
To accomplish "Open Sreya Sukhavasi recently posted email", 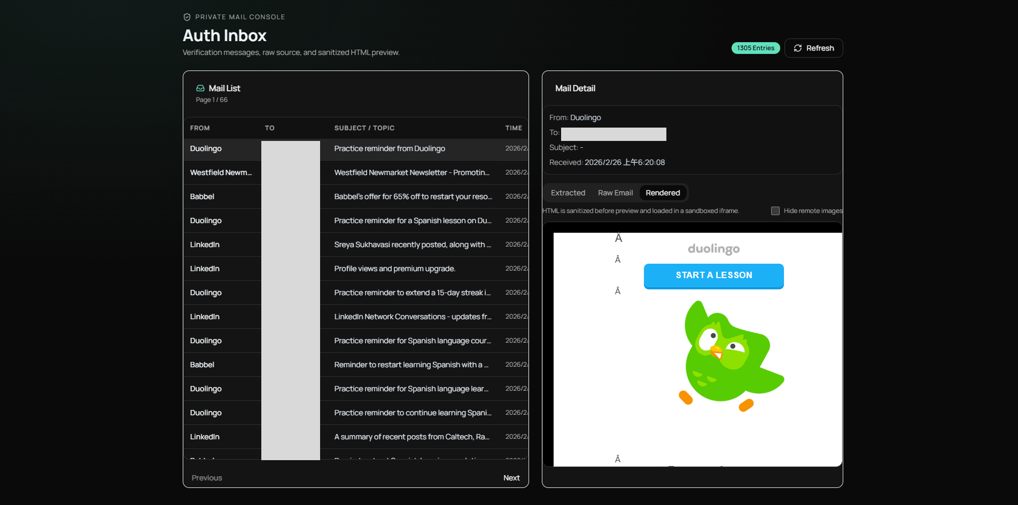I will point(356,244).
